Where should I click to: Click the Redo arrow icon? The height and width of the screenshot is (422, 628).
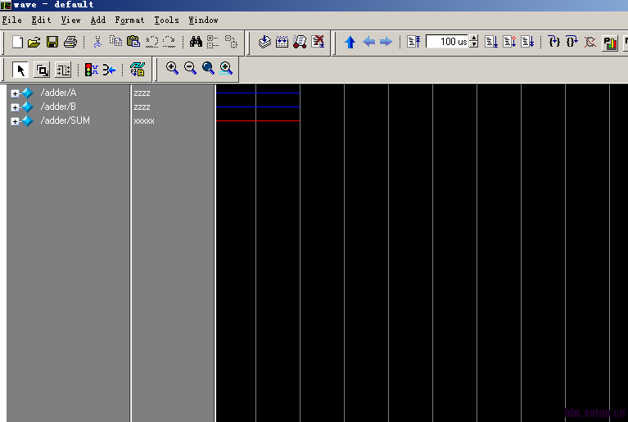pyautogui.click(x=169, y=42)
